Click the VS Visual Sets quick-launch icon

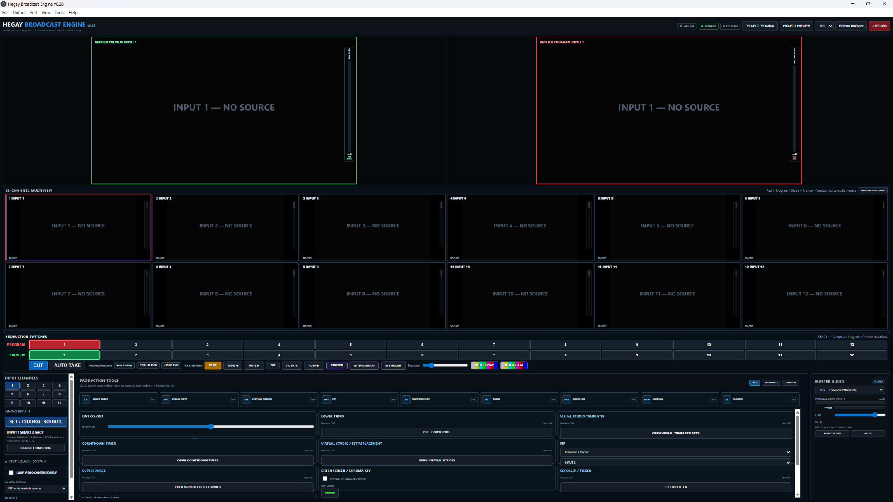(x=166, y=399)
